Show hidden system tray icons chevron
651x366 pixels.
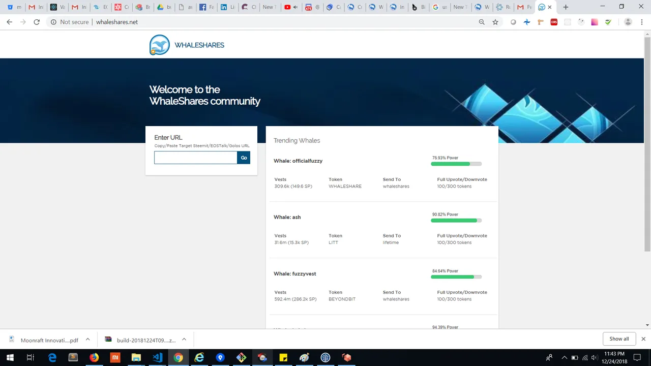coord(564,357)
